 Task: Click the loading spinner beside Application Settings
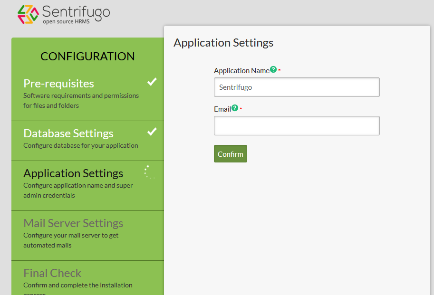click(x=149, y=172)
